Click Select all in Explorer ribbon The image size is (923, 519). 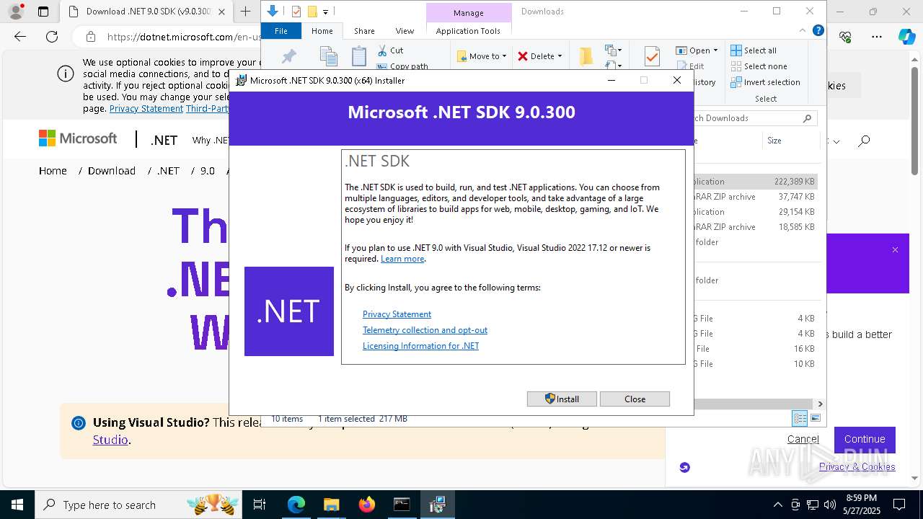click(754, 50)
